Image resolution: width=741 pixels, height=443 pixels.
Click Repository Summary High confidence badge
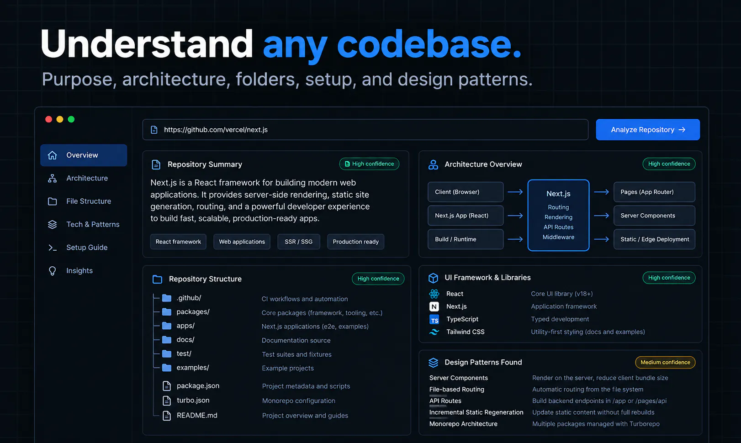369,164
